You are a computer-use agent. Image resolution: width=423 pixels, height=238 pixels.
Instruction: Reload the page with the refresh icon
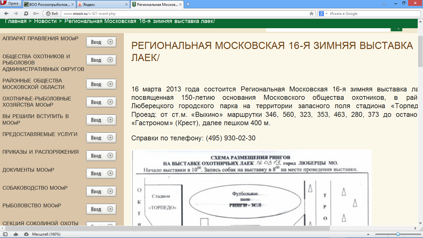[x=26, y=14]
